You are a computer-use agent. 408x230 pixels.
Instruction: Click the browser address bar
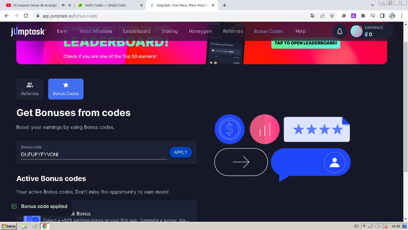point(174,16)
